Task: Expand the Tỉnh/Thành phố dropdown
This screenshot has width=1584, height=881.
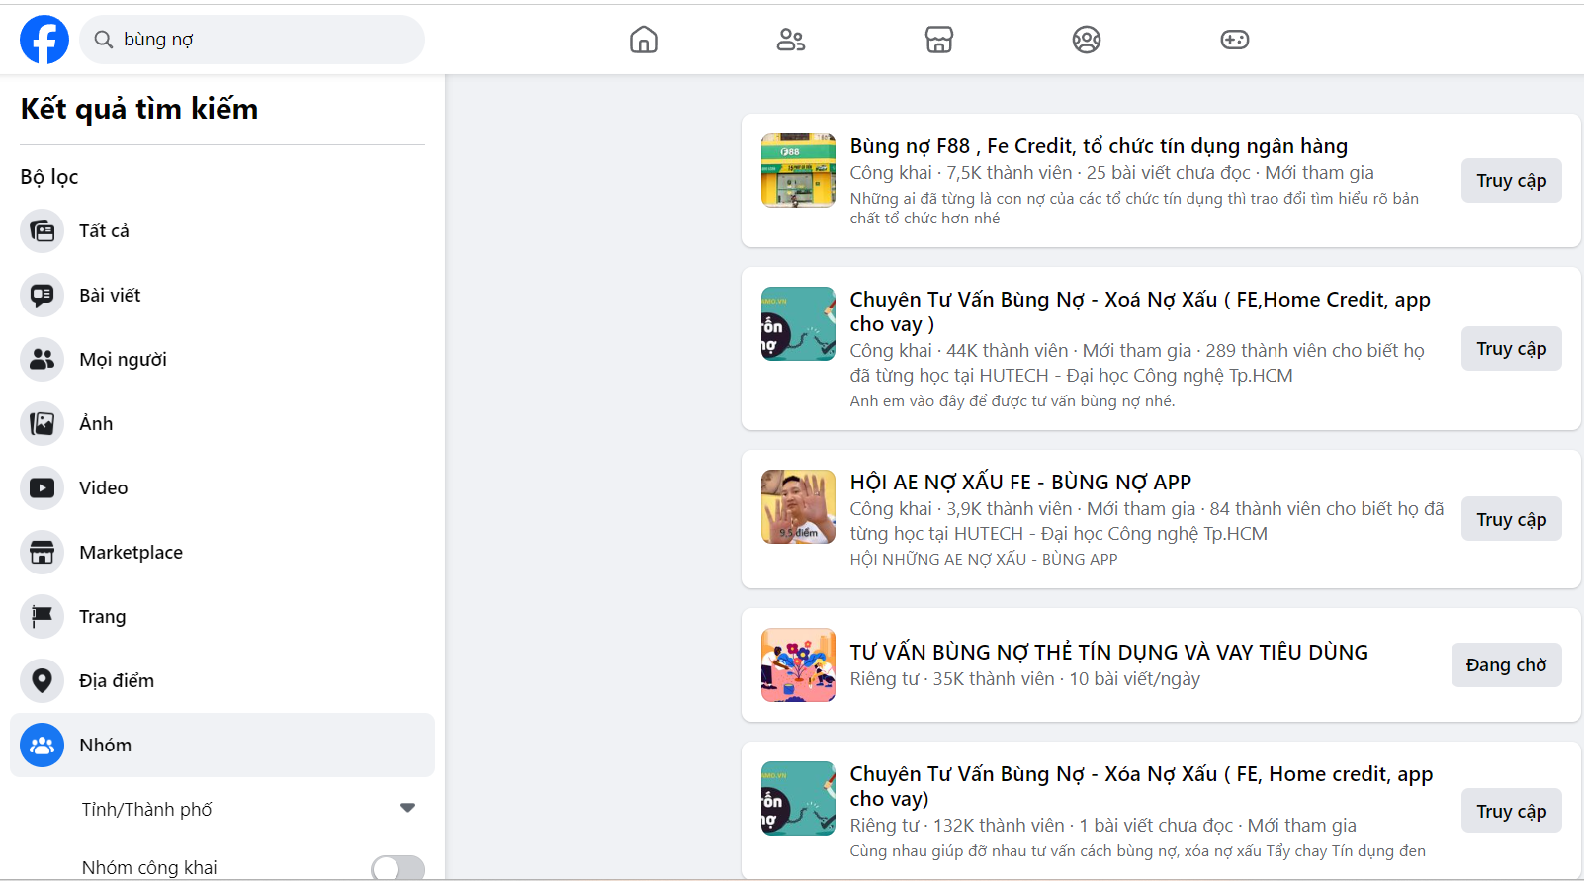Action: pos(407,808)
